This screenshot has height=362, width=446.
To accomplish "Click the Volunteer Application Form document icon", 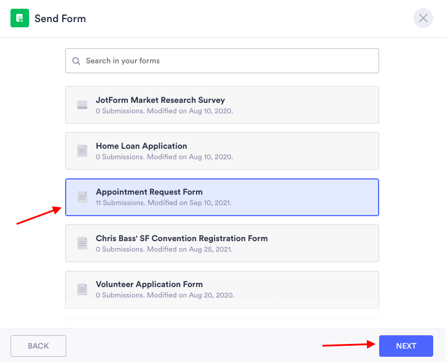I will 83,289.
